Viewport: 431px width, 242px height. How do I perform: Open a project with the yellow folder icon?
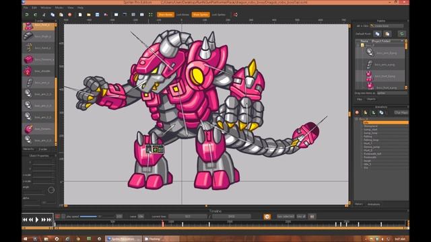click(x=88, y=15)
